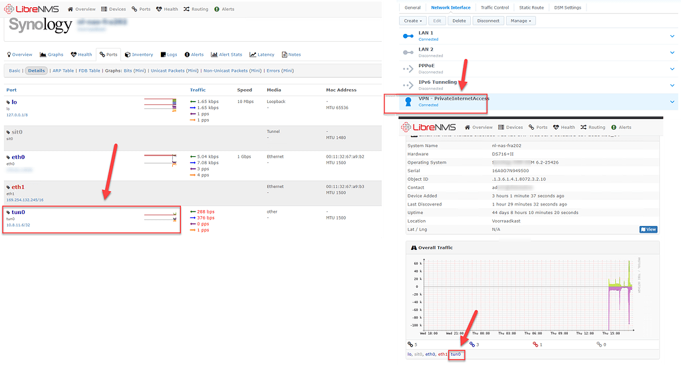This screenshot has height=365, width=681.
Task: Open tun0 link under Overall Traffic
Action: (456, 354)
